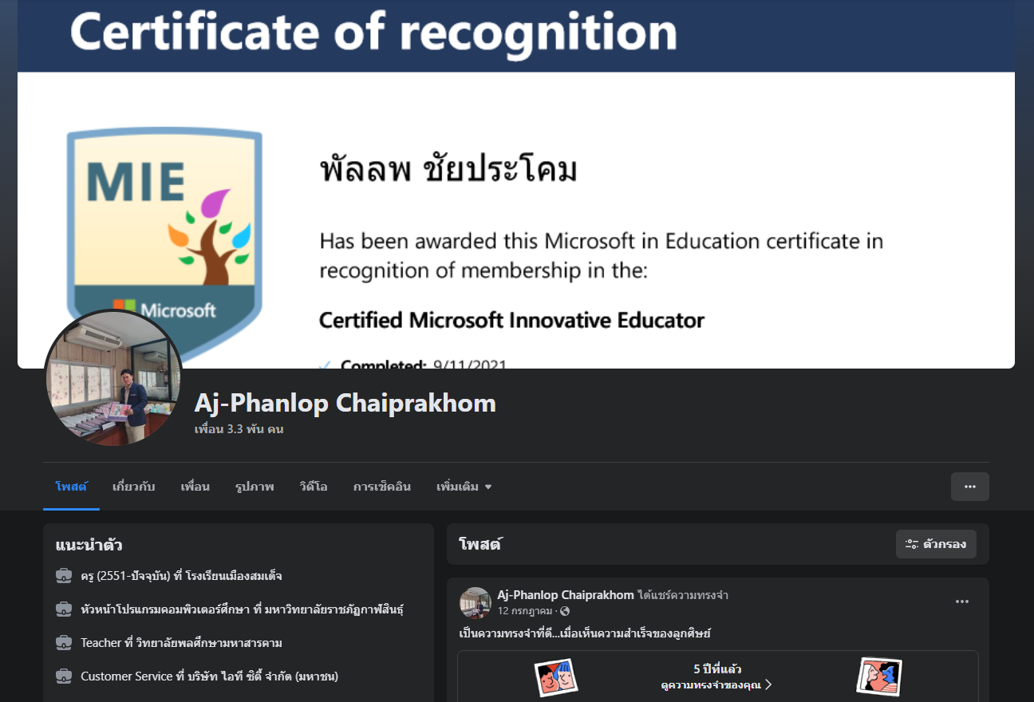This screenshot has width=1034, height=702.
Task: Click the 12 กรกฎาคม post date
Action: tap(525, 611)
